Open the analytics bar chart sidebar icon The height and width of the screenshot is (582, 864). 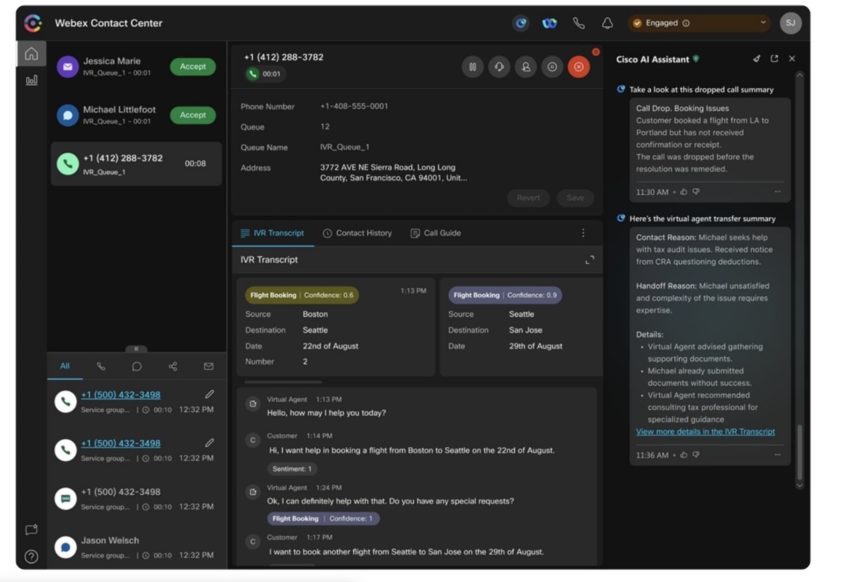(x=32, y=80)
